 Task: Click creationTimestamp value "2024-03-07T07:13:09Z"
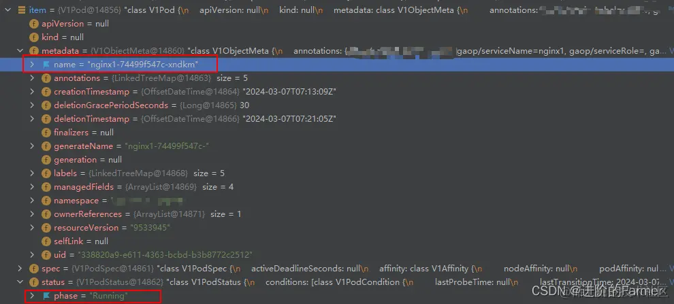click(x=289, y=92)
